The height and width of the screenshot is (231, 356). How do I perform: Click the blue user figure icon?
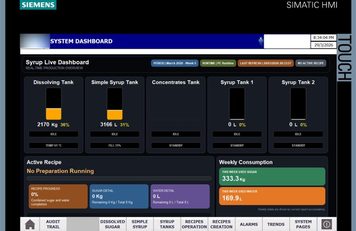pos(261,41)
